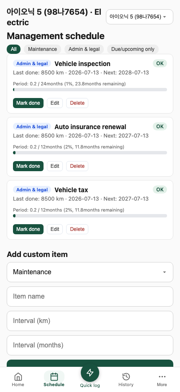Delete the Vehicle tax item
The width and height of the screenshot is (180, 392).
pos(77,229)
